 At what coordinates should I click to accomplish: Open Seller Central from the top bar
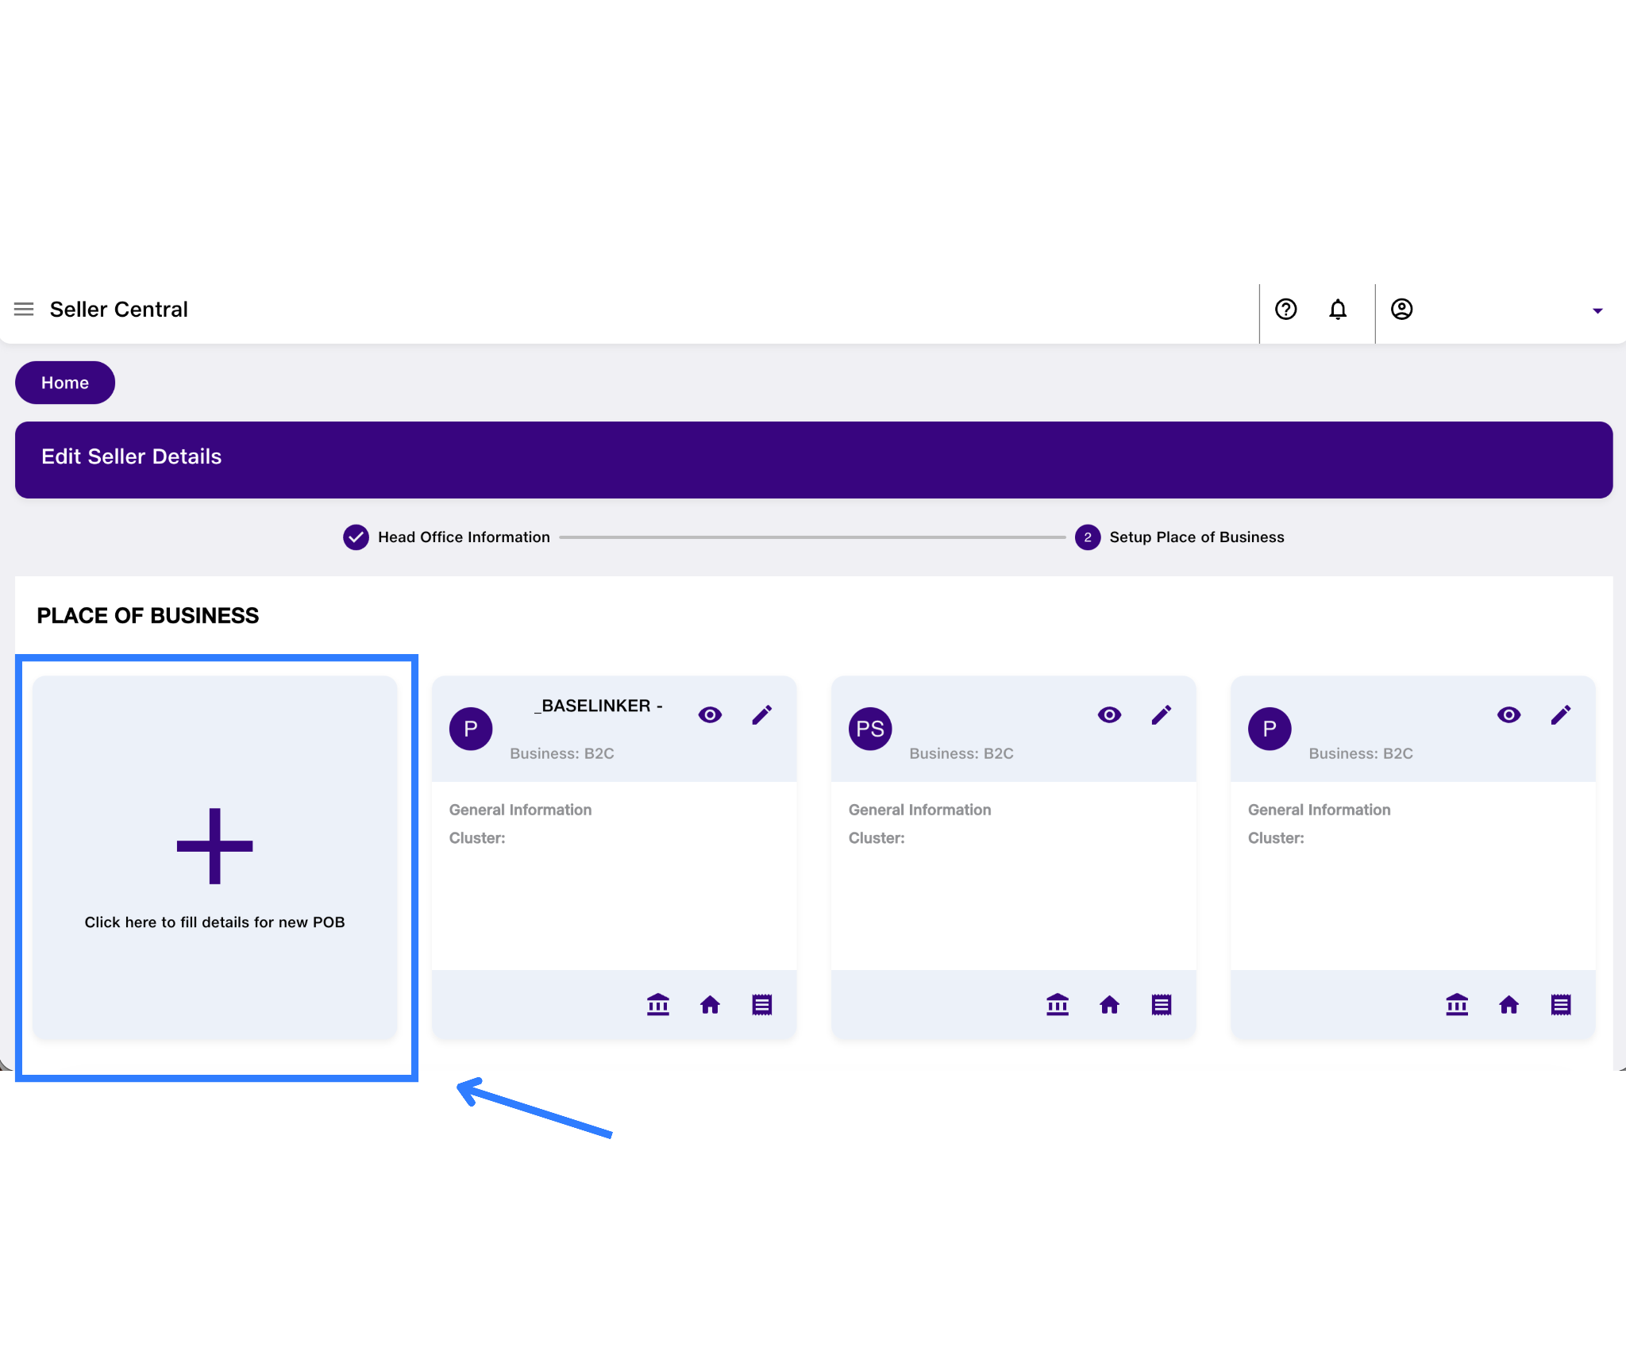pos(119,309)
